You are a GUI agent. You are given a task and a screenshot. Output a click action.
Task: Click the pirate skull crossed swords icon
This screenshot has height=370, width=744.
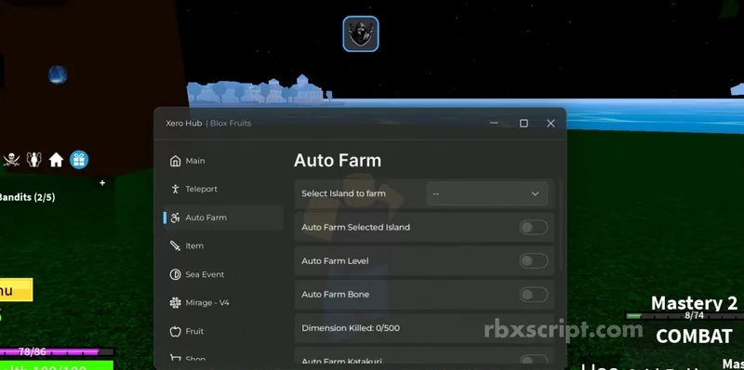[11, 160]
